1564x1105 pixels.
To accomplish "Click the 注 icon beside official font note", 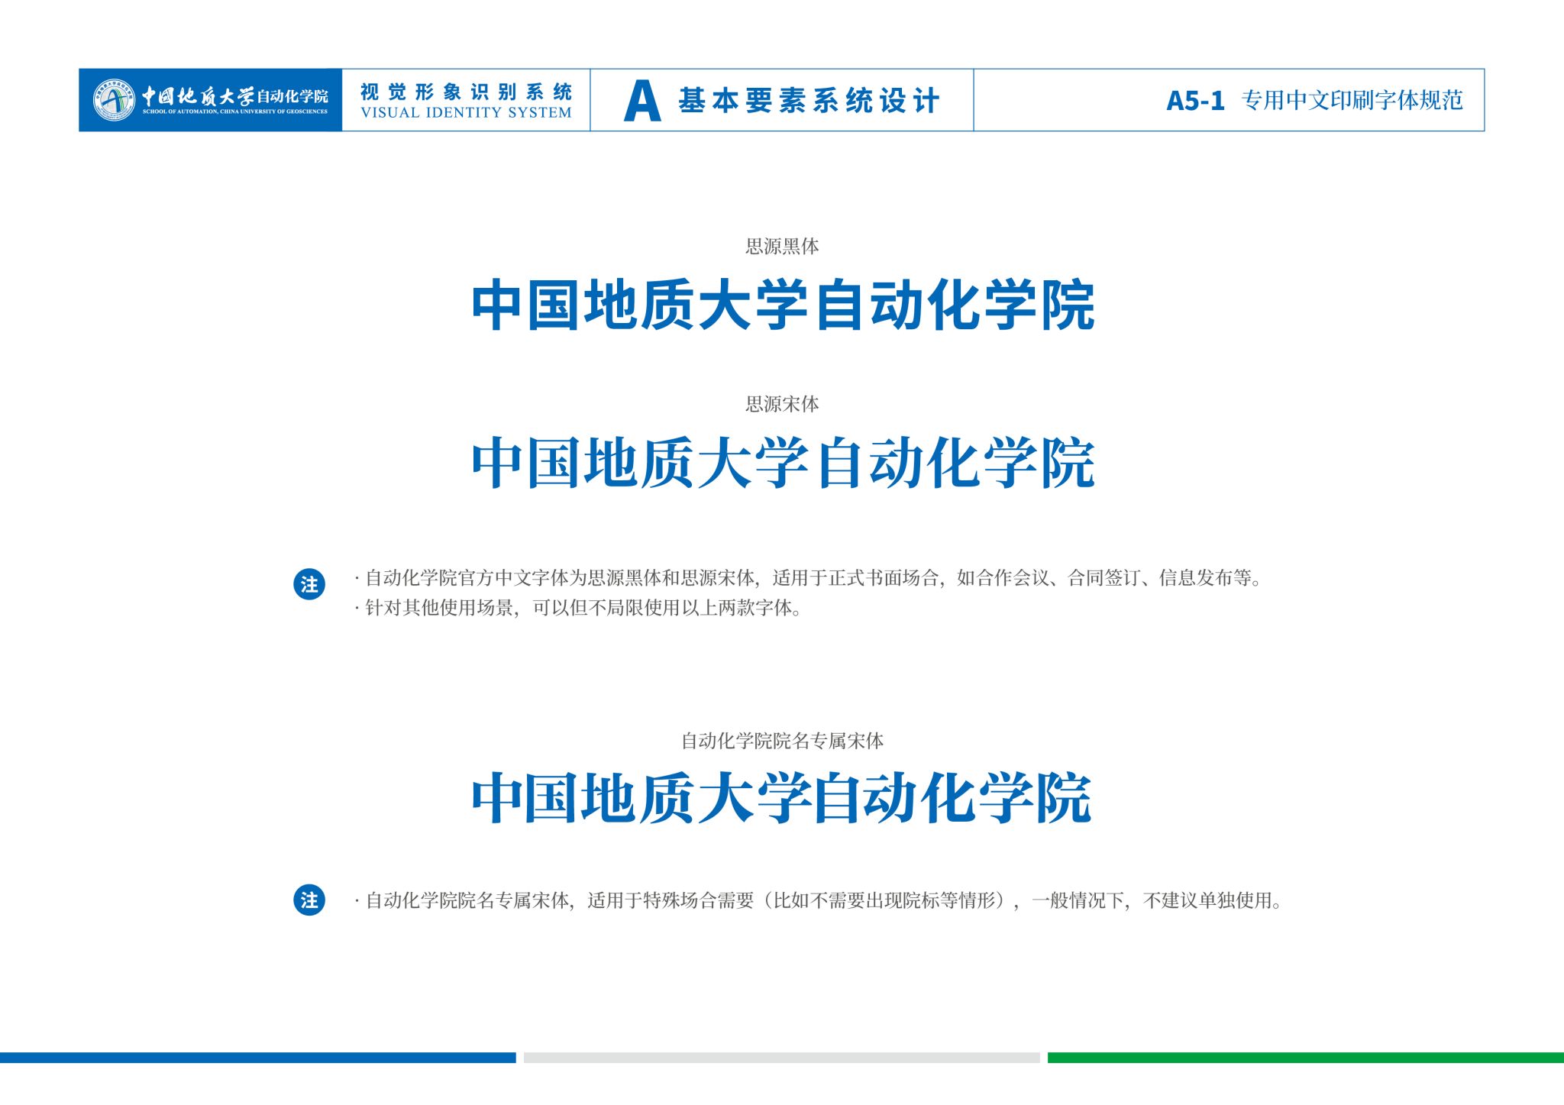I will 309,585.
